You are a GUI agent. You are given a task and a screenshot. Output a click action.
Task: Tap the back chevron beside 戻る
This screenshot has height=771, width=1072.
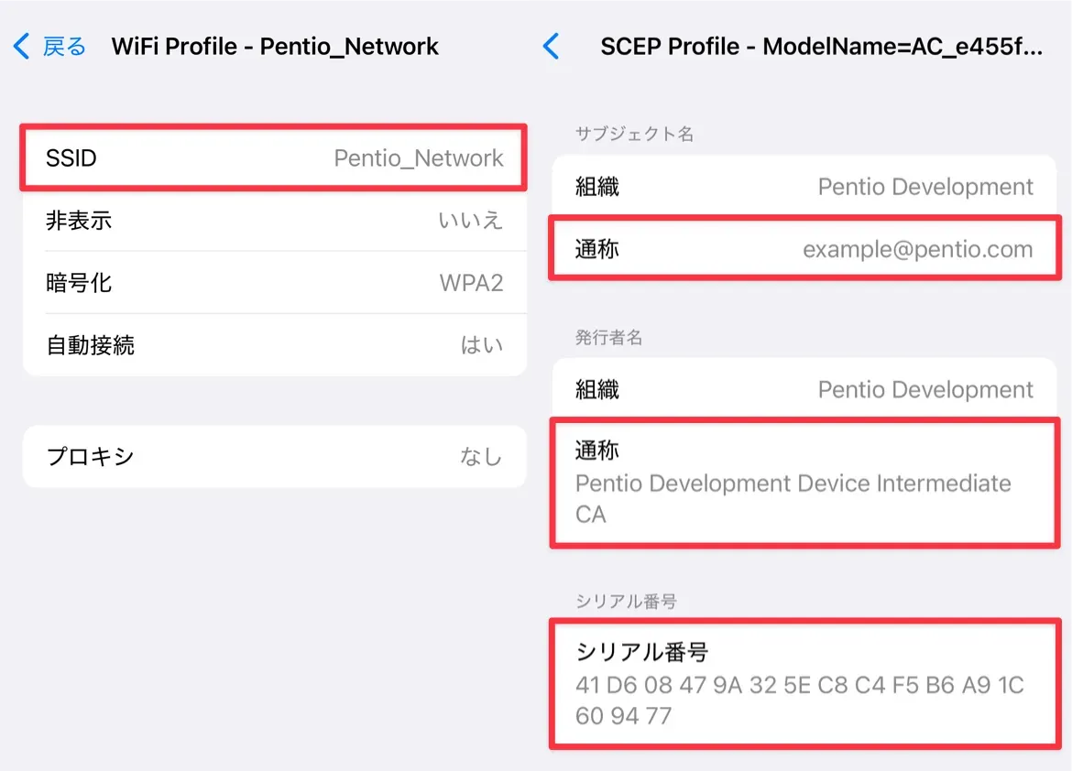22,46
